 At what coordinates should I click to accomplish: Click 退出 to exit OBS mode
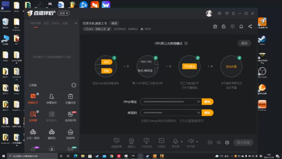click(244, 43)
